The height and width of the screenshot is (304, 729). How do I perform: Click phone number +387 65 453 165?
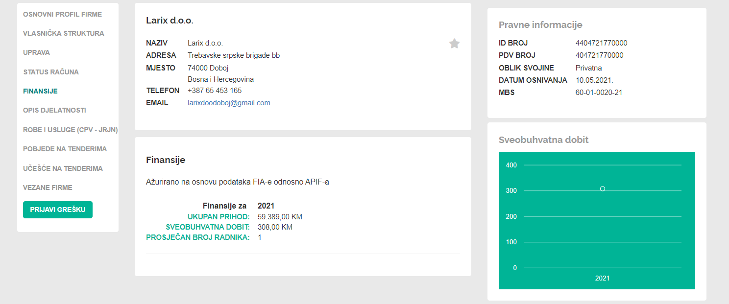click(x=215, y=91)
